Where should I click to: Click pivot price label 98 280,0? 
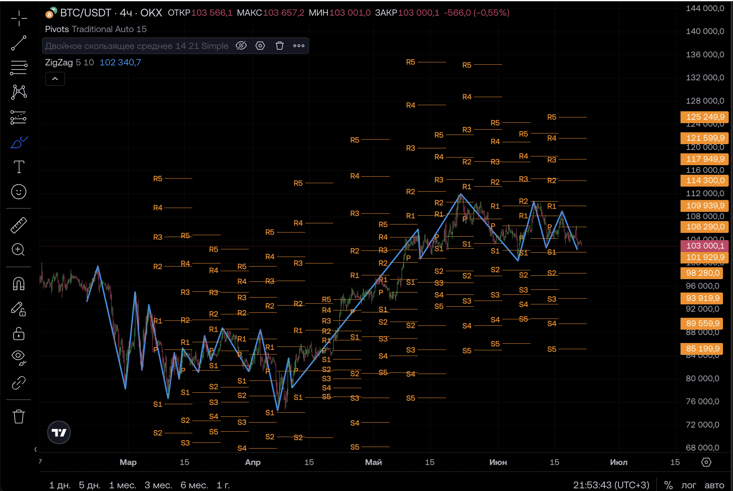[702, 273]
